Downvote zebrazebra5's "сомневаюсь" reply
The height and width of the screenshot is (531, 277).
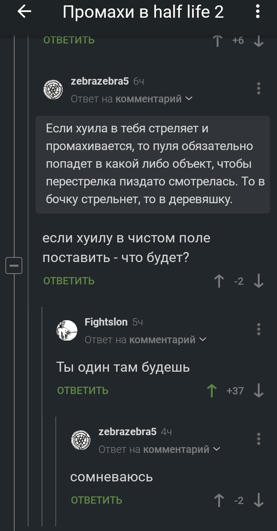pyautogui.click(x=259, y=500)
